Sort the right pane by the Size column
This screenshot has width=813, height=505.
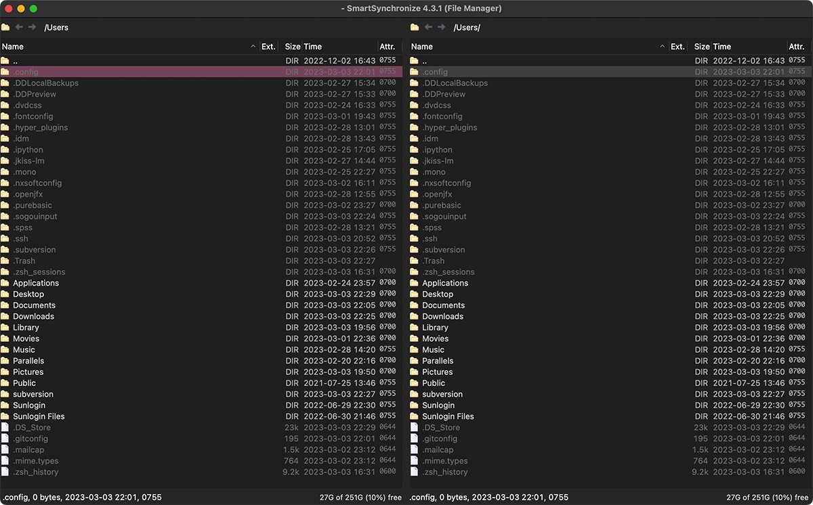[702, 47]
